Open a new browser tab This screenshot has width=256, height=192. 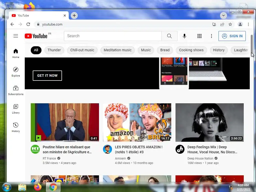pos(74,15)
